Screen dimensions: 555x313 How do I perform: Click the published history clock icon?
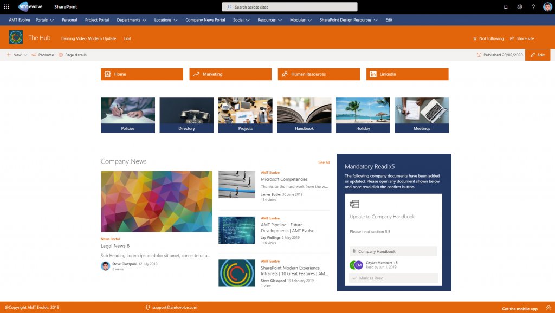[479, 55]
